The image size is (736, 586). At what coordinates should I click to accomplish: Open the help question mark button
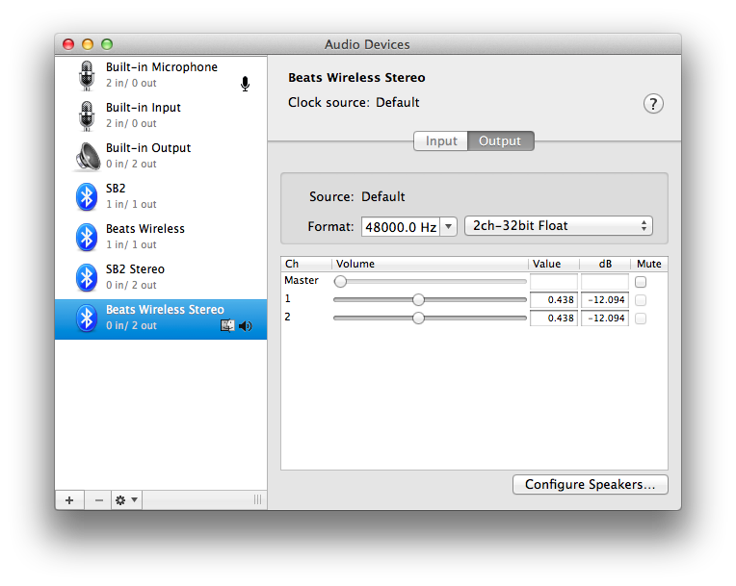tap(653, 104)
